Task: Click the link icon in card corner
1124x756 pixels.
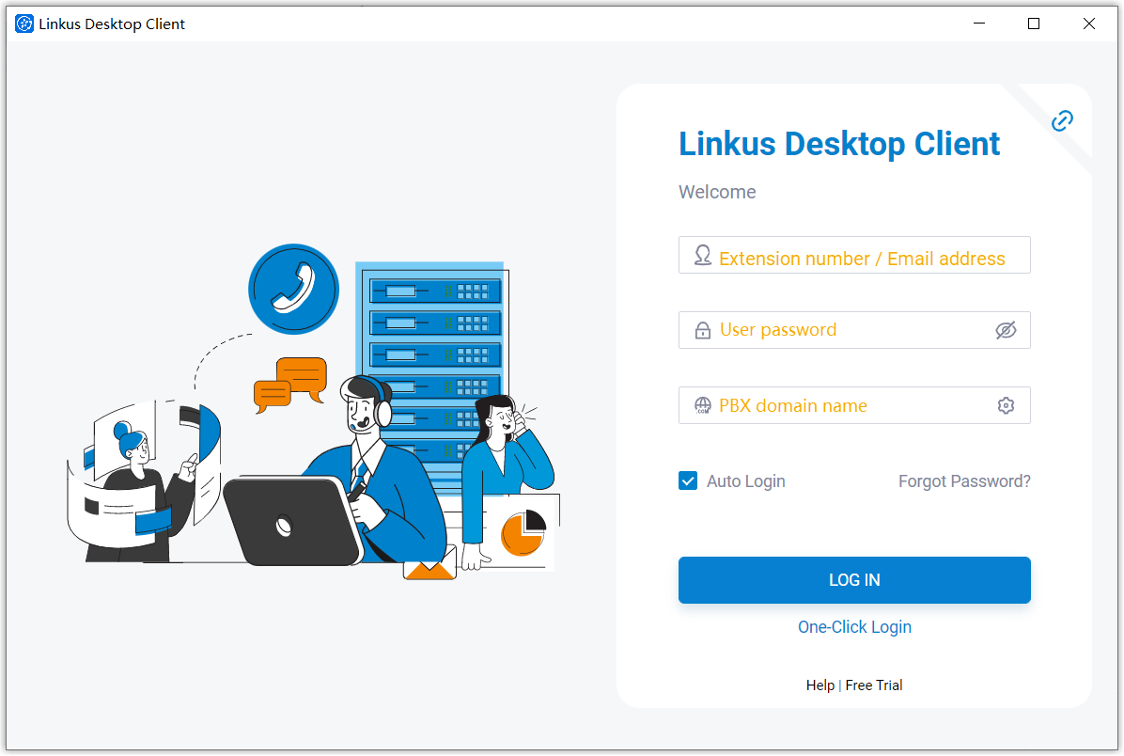Action: coord(1062,121)
